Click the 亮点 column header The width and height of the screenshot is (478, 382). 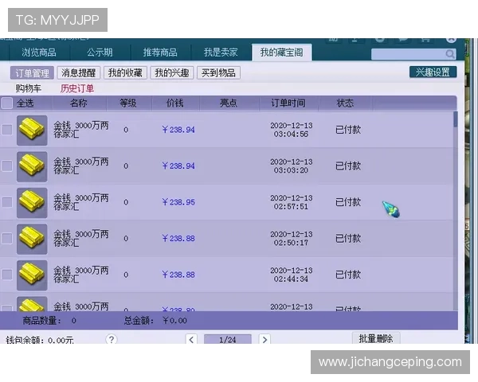click(229, 103)
